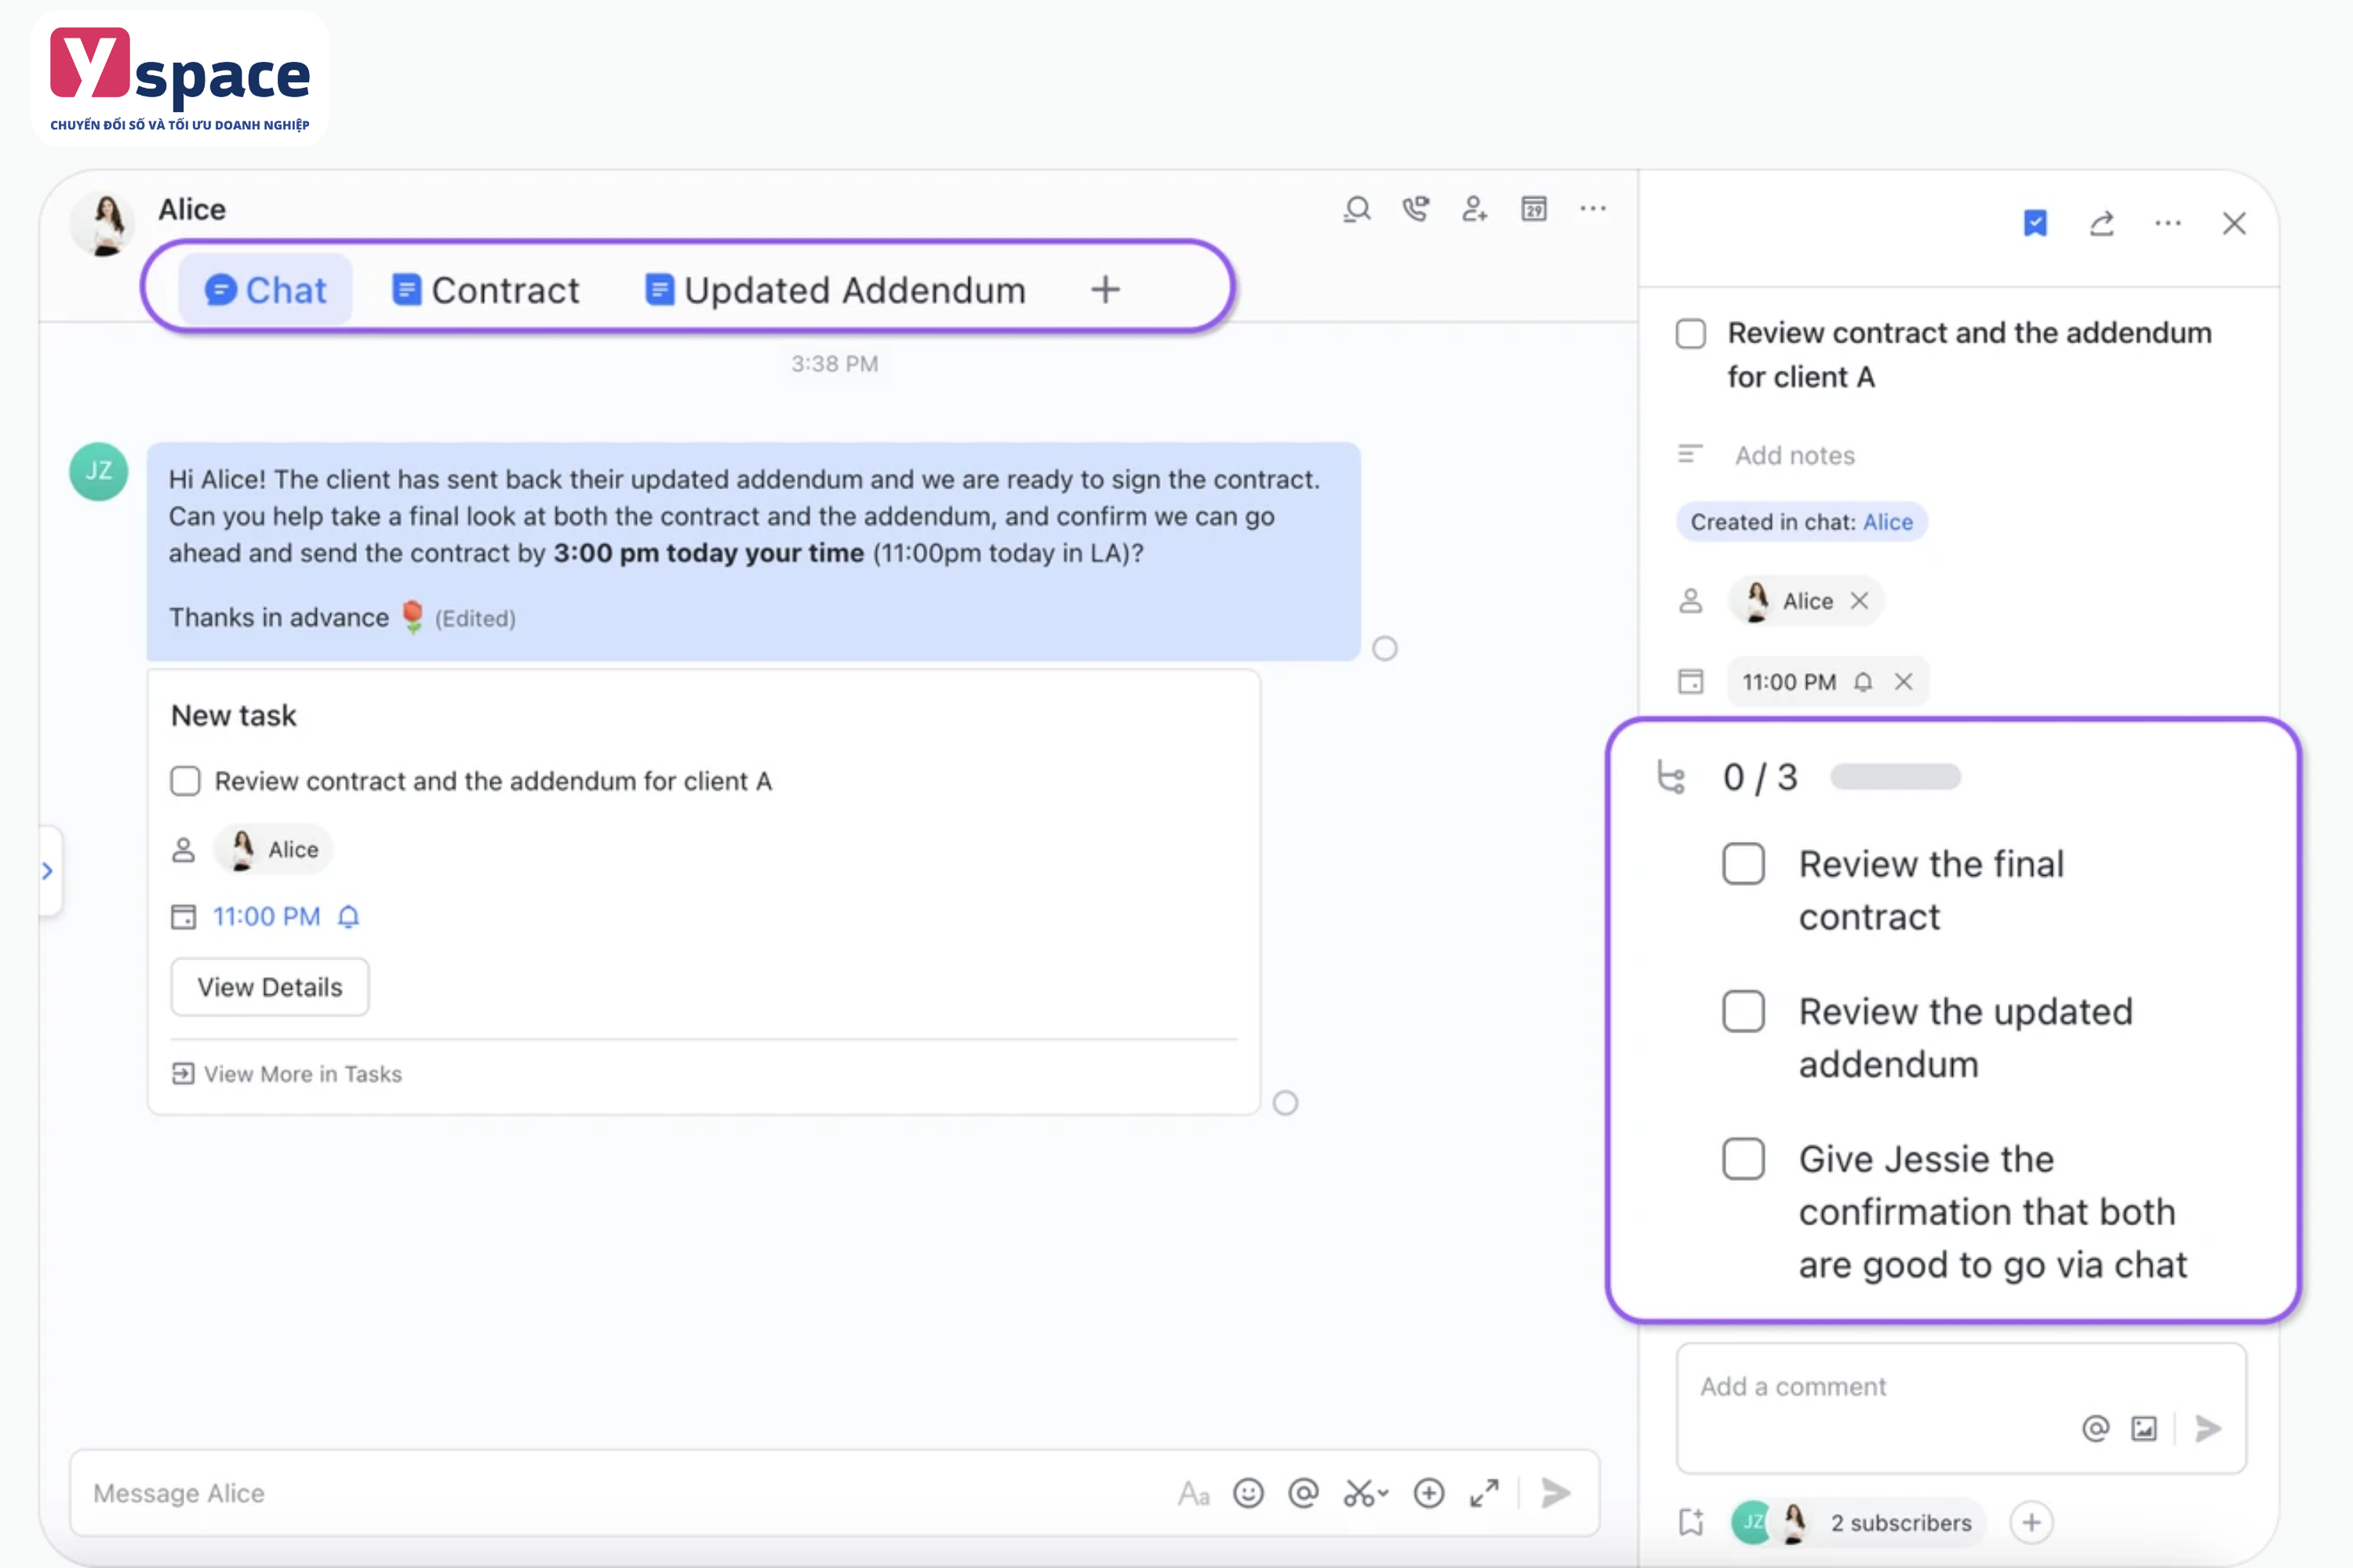Viewport: 2353px width, 1568px height.
Task: Open the more attachments plus icon
Action: 1428,1493
